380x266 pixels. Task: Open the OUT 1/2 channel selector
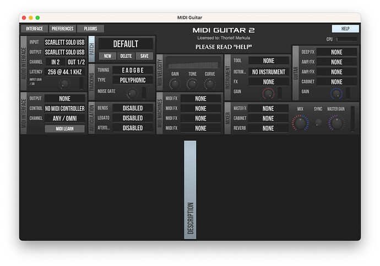tap(76, 62)
